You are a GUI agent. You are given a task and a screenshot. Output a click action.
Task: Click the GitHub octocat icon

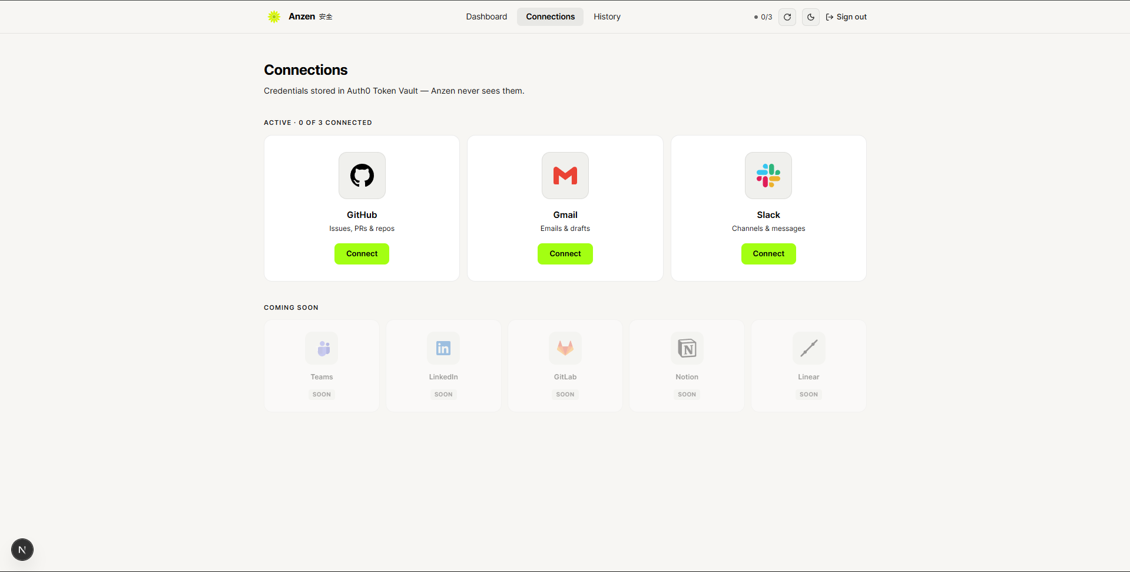pyautogui.click(x=362, y=176)
